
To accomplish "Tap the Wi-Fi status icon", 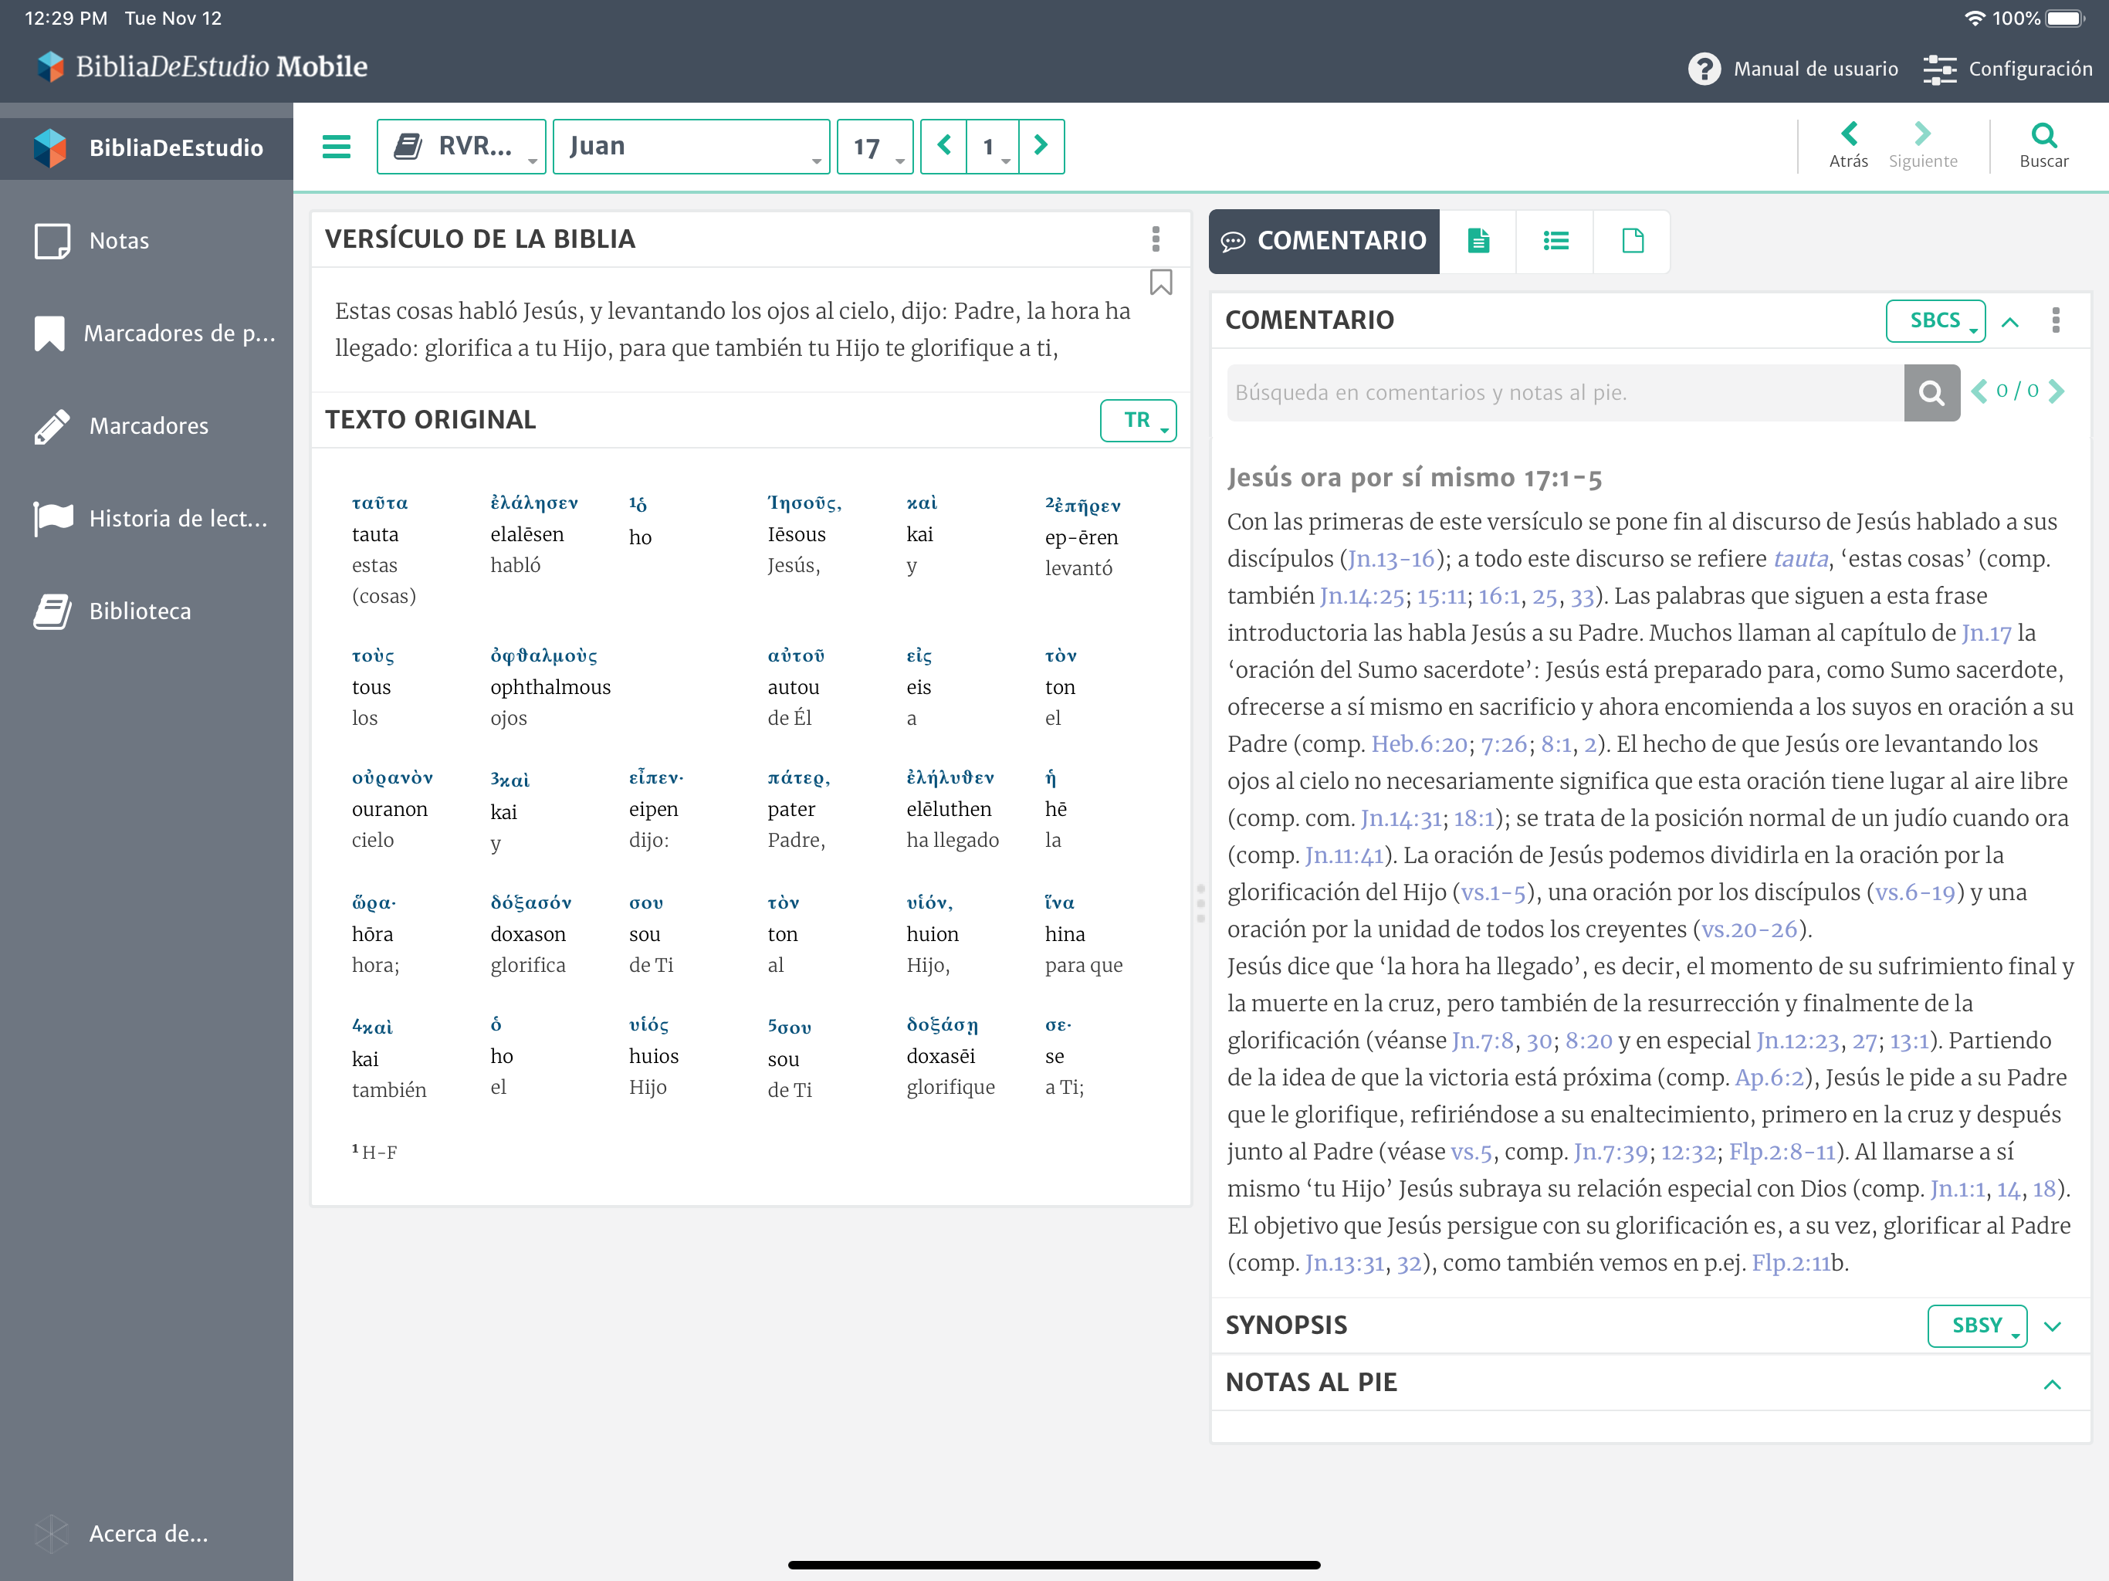I will [x=1975, y=18].
